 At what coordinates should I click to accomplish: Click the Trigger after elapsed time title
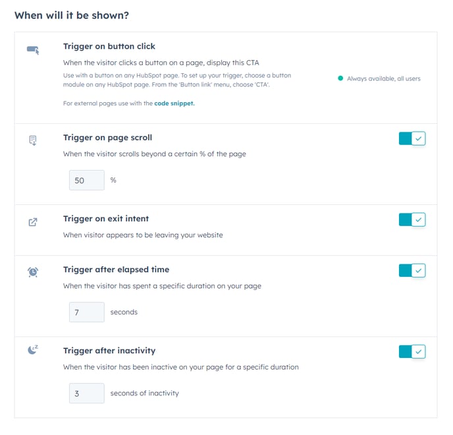point(116,270)
